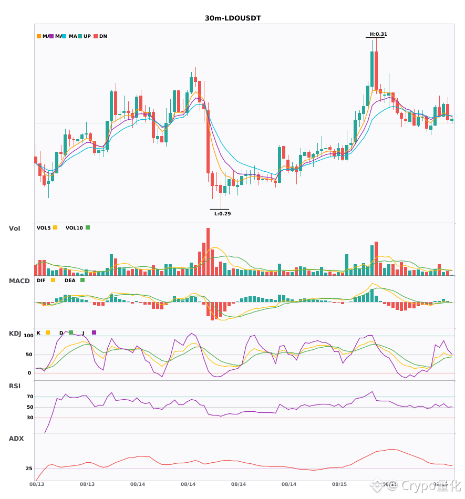Click the orange MA legend swatch
The image size is (465, 499).
pos(39,36)
